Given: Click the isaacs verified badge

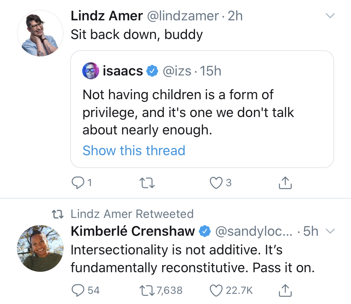Looking at the screenshot, I should point(152,71).
